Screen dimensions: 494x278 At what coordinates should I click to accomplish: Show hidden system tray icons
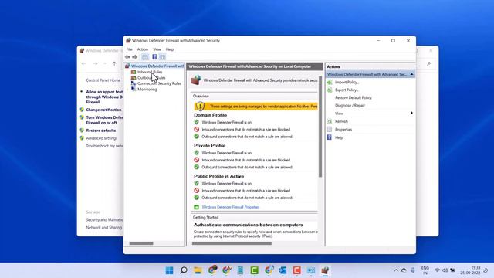(396, 270)
